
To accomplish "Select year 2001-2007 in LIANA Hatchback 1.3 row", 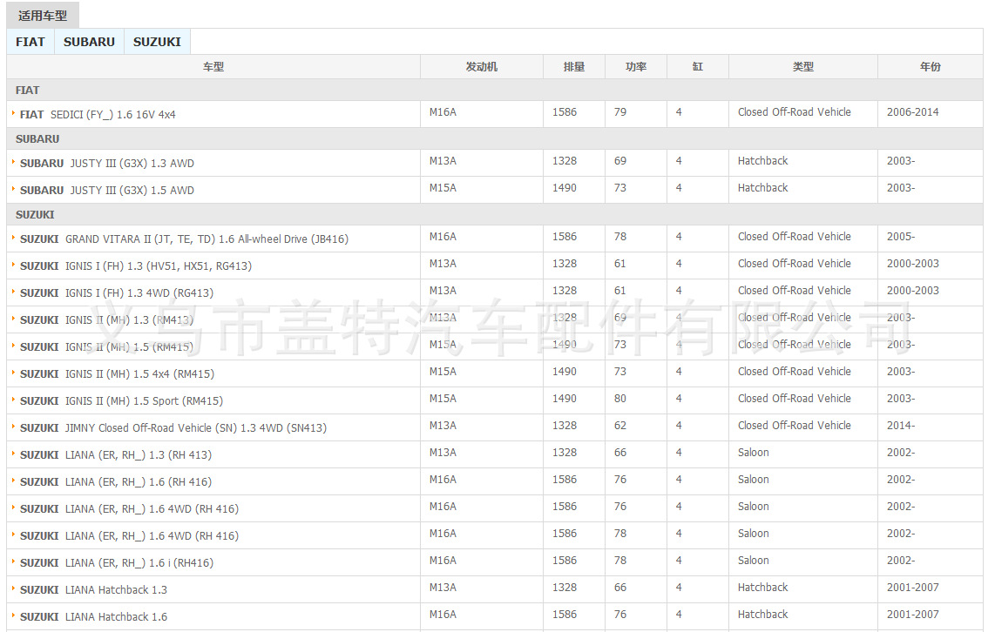I will pos(912,588).
